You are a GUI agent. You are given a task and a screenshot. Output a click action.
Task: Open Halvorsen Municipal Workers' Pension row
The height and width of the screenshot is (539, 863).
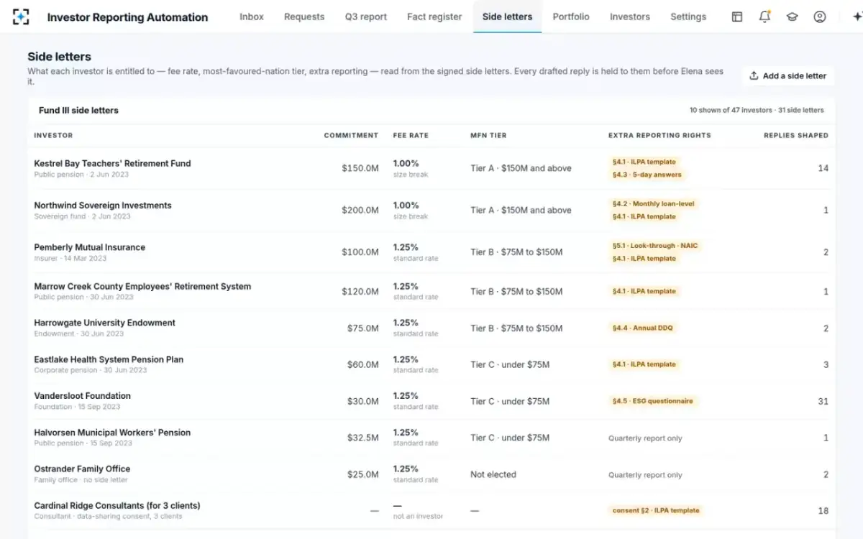(x=431, y=438)
